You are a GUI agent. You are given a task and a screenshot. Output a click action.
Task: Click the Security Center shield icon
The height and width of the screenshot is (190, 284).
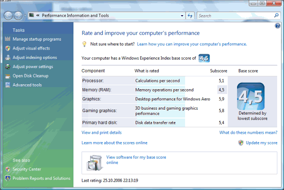(x=8, y=169)
